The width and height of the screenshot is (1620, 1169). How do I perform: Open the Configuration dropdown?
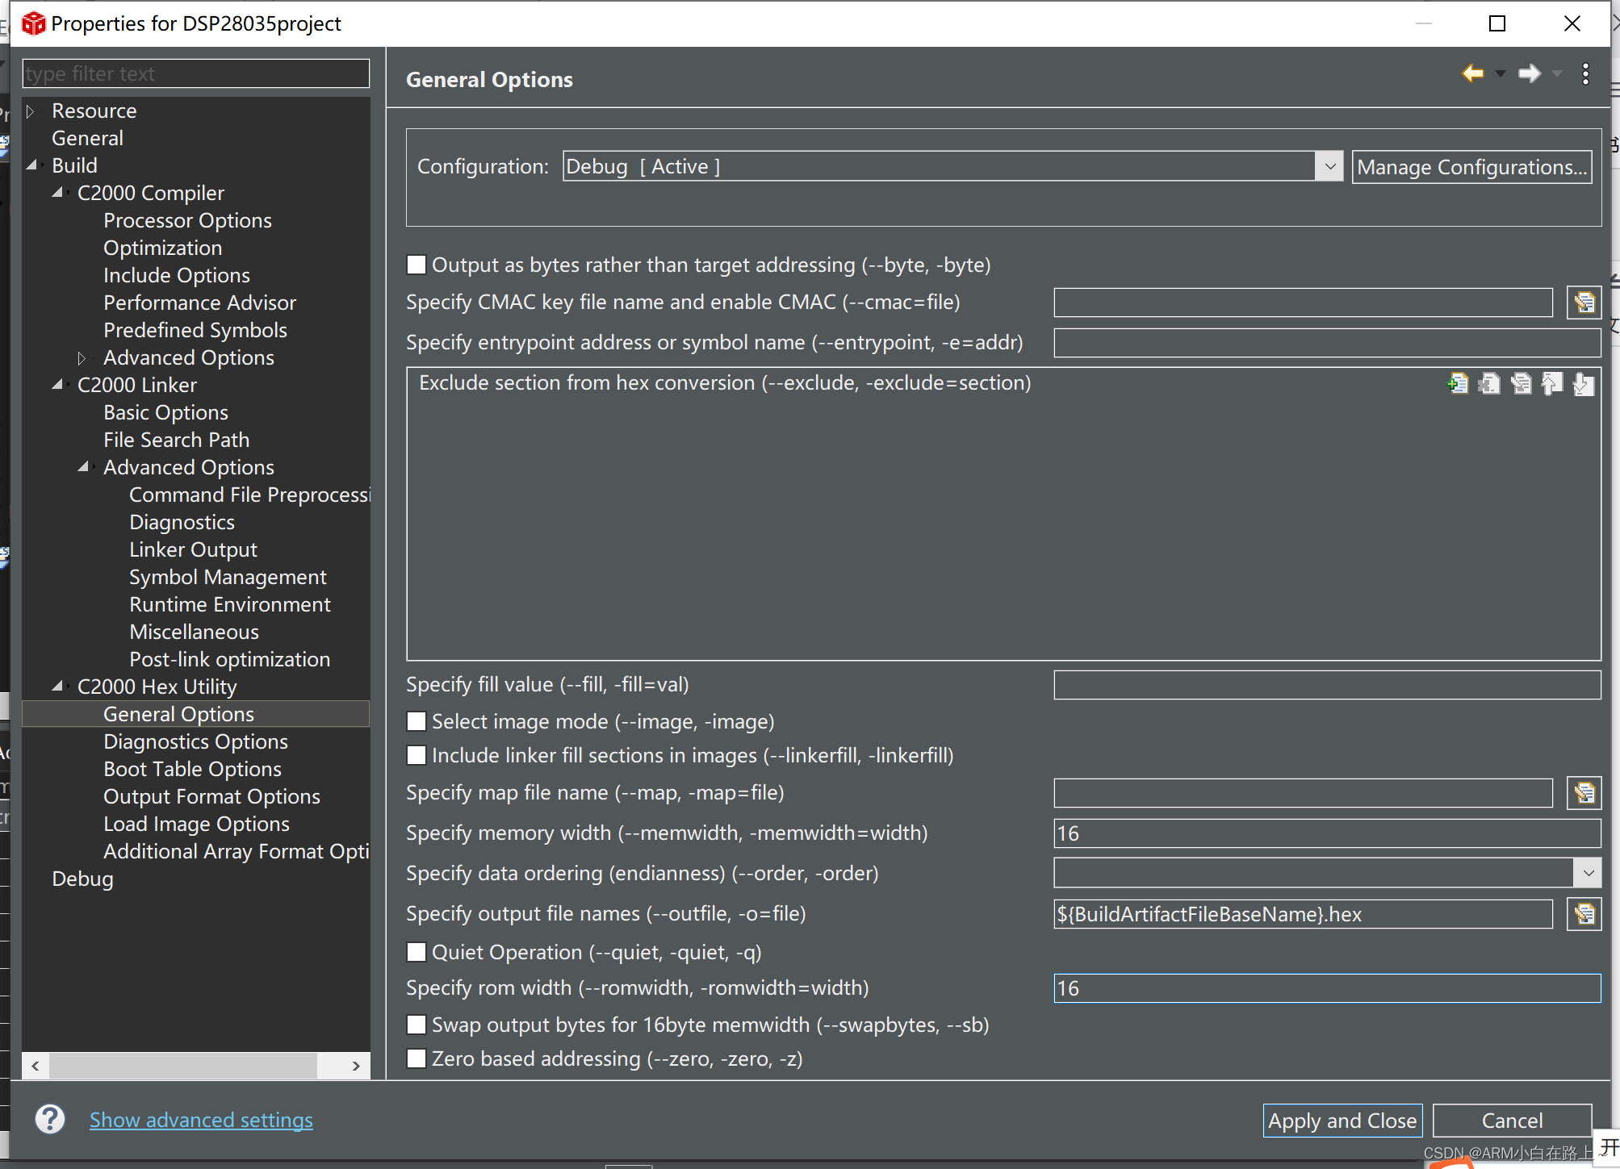(1329, 167)
